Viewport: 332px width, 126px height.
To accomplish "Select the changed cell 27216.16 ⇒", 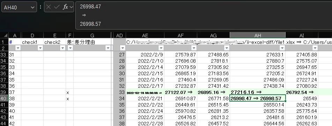I will (258, 92).
